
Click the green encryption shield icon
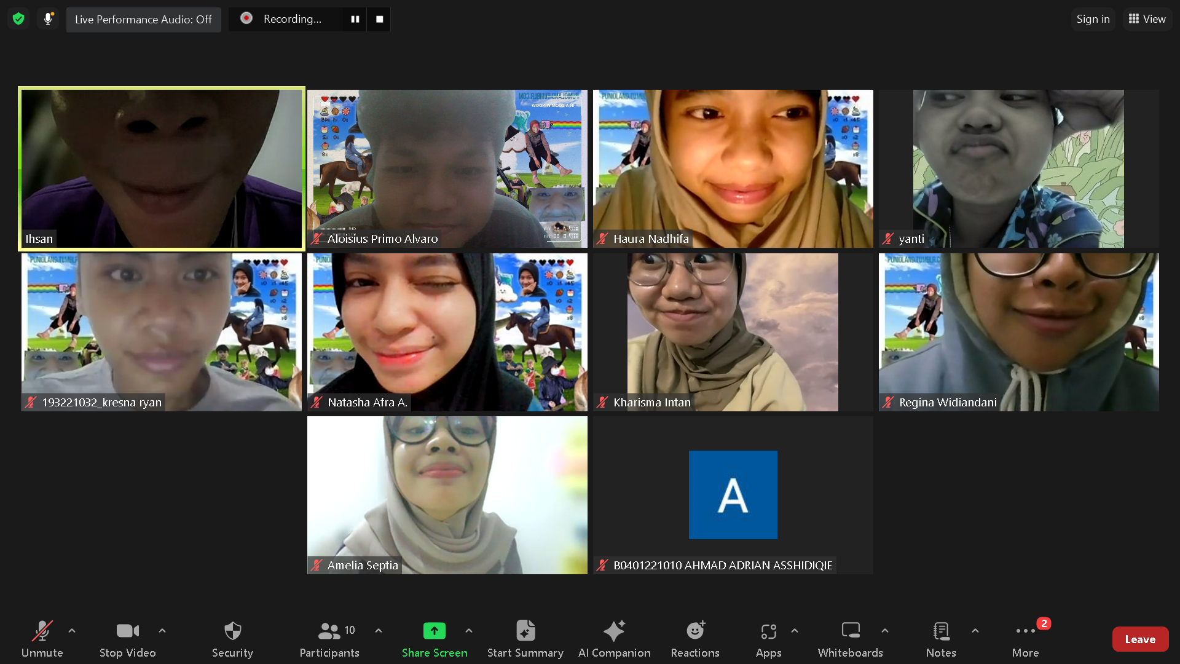[x=18, y=19]
